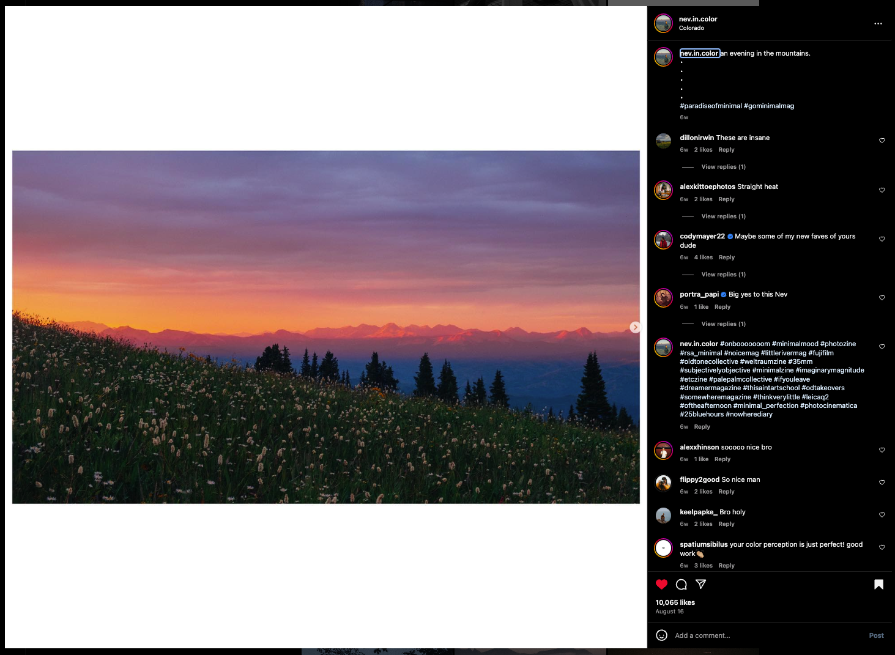Click the sunset mountain photo
This screenshot has height=655, width=895.
click(326, 327)
